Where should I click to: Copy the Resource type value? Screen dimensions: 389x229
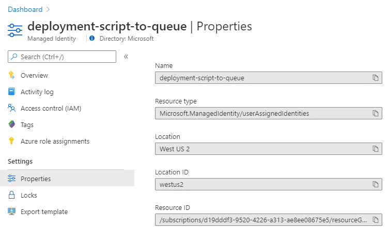(x=376, y=113)
